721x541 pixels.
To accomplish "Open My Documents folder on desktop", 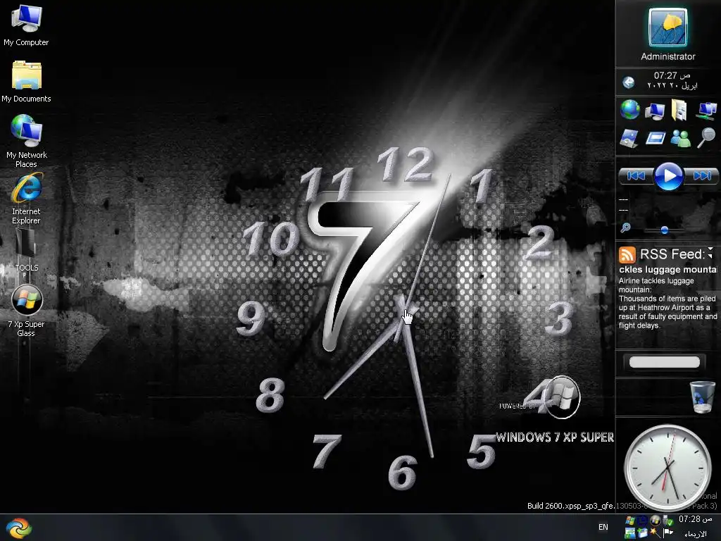I will tap(26, 82).
